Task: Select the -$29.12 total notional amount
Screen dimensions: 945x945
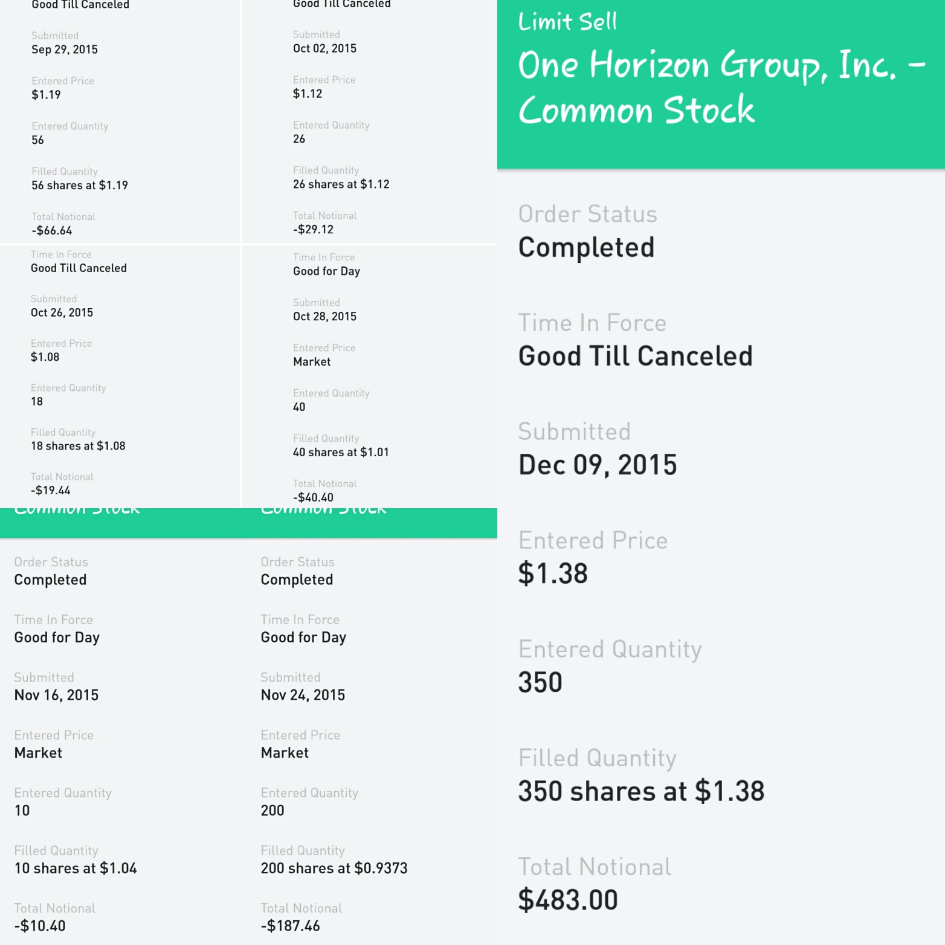Action: pyautogui.click(x=313, y=230)
